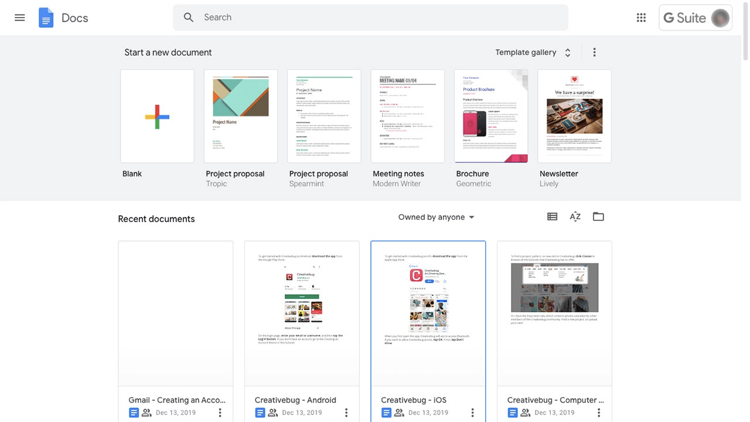Open options for Gmail account document

coord(220,413)
